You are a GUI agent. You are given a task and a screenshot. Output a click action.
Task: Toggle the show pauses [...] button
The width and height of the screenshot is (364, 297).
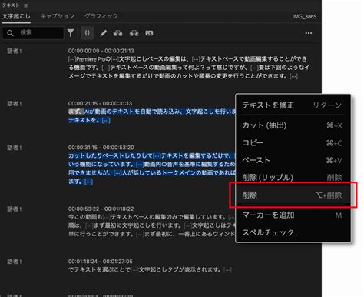click(x=88, y=33)
